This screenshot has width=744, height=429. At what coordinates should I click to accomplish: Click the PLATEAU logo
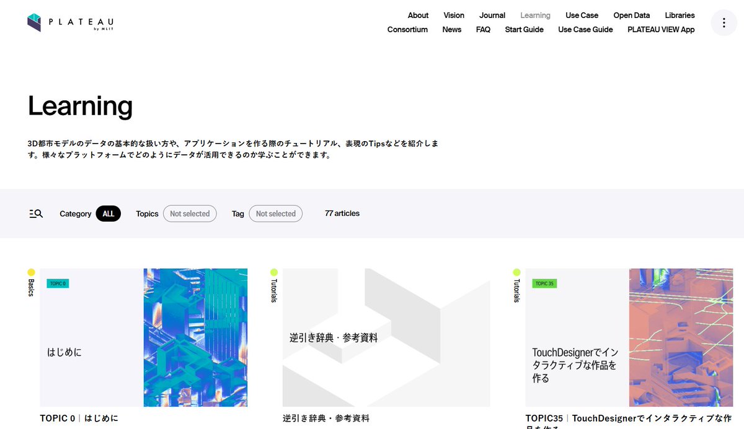(69, 22)
